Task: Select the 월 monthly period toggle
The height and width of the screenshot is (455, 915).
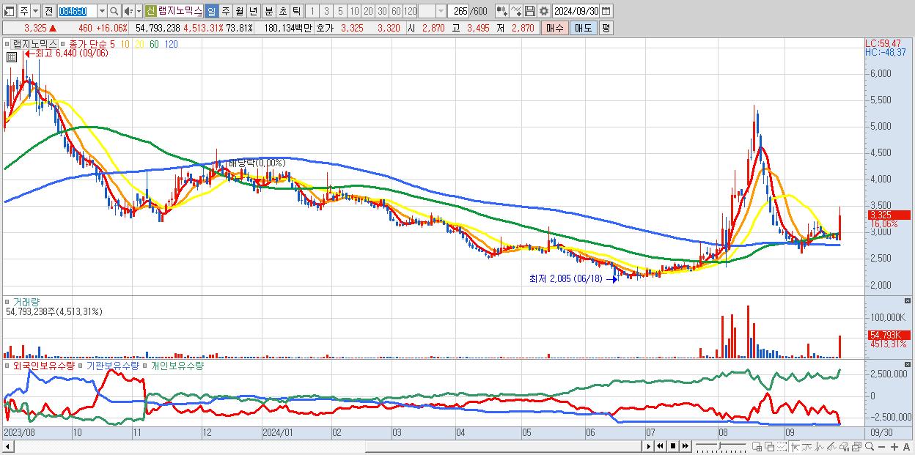Action: coord(239,11)
